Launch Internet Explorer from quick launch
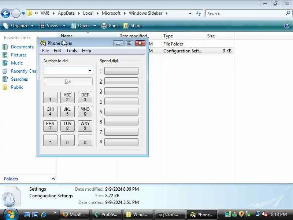The image size is (293, 220). tap(44, 214)
